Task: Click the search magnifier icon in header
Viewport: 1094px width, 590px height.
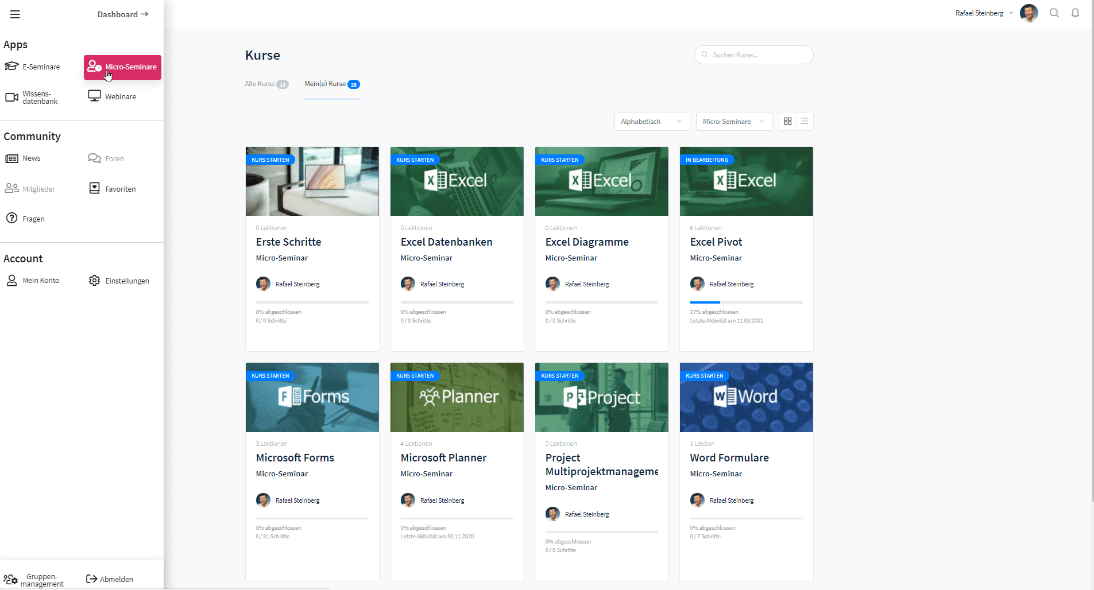Action: [1054, 13]
